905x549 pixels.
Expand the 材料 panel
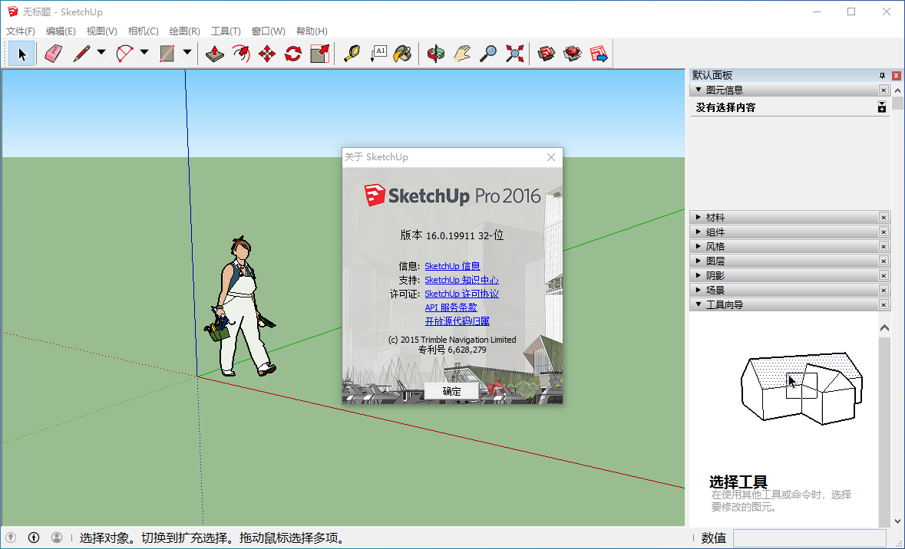coord(699,218)
